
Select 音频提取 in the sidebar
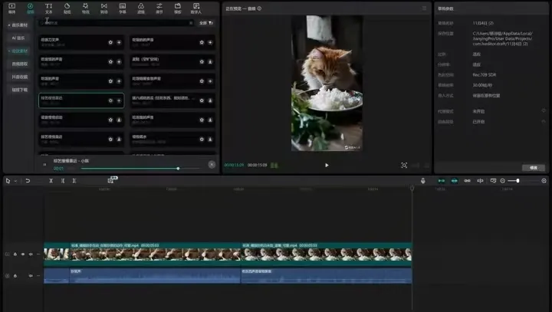(20, 64)
